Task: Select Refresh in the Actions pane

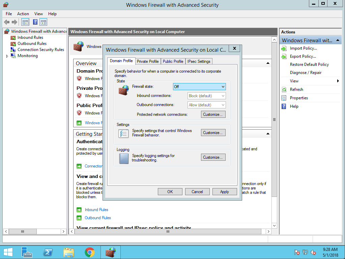Action: 297,89
